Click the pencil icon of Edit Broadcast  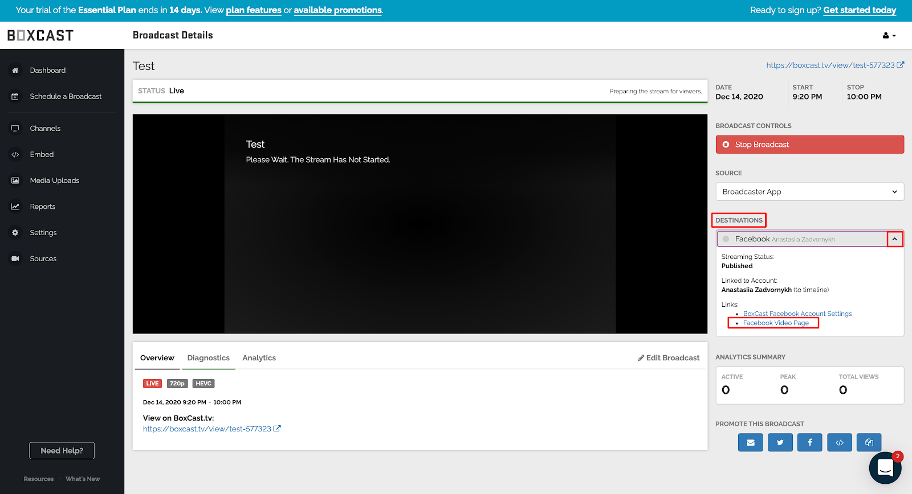click(641, 358)
